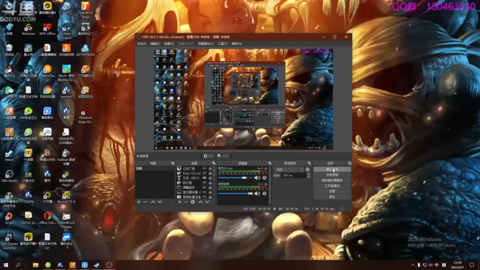Open the 麦克风/Aux mixer gear settings
This screenshot has height=270, width=480.
[265, 178]
